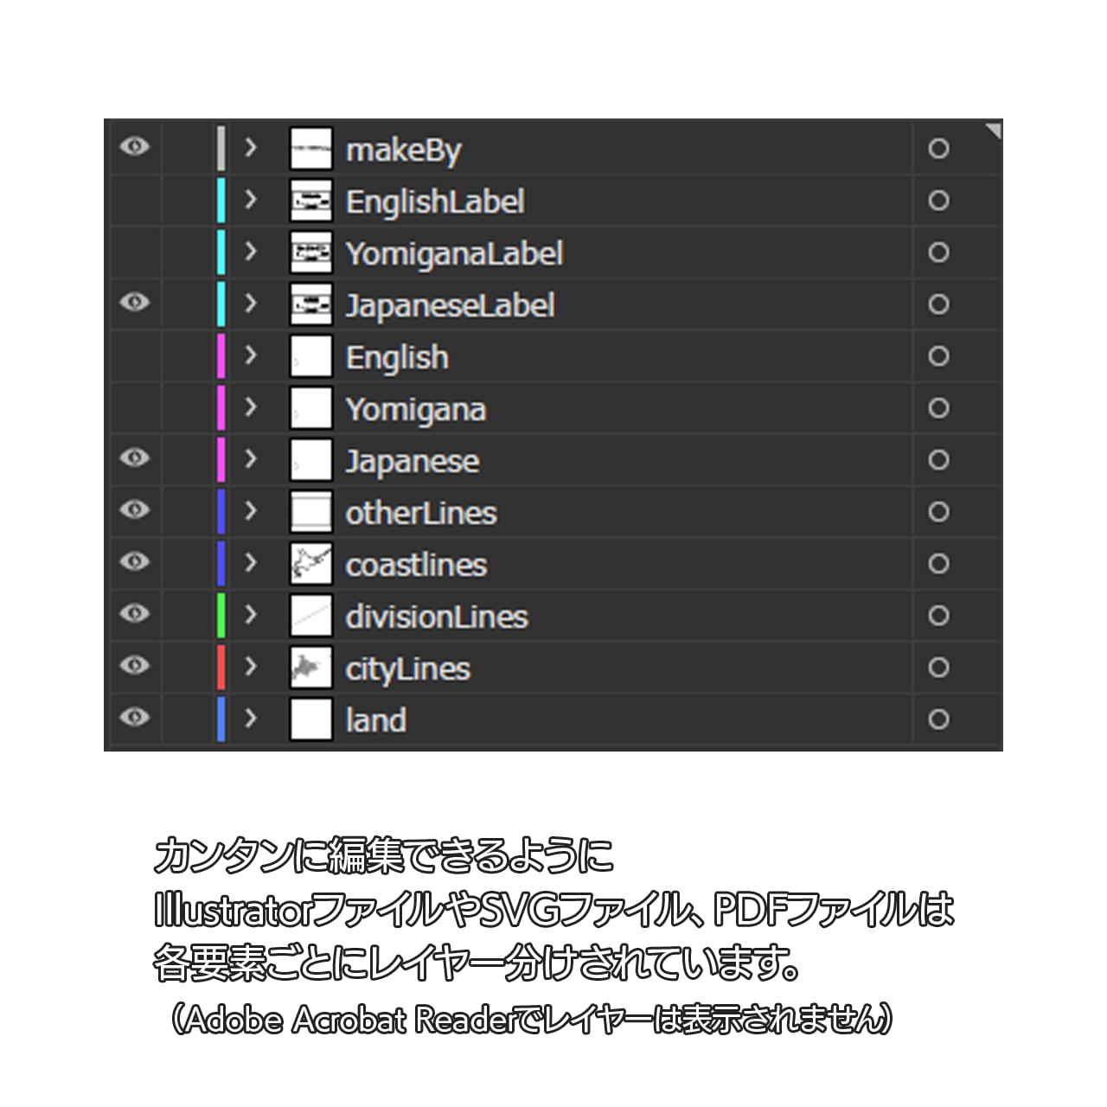Expand the YomiganaLabel layer
The width and height of the screenshot is (1107, 1107).
pyautogui.click(x=251, y=252)
